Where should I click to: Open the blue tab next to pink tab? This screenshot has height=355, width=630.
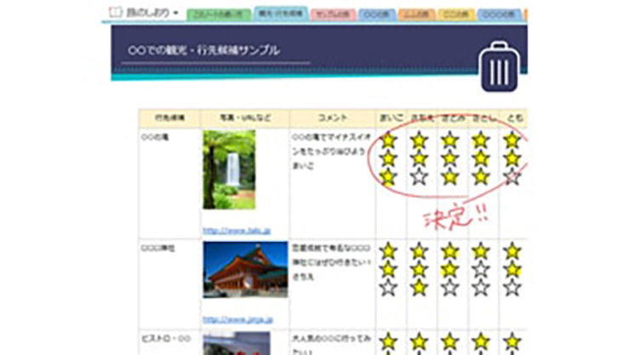pyautogui.click(x=376, y=14)
